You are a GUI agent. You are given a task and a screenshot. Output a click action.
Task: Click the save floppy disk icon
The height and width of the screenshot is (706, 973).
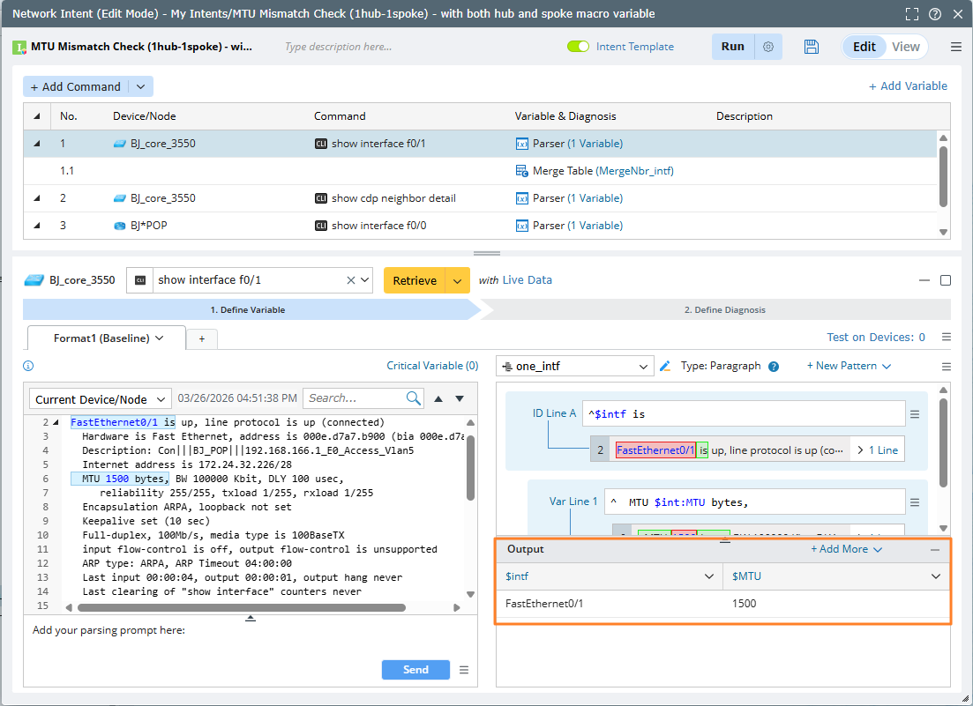click(x=812, y=47)
